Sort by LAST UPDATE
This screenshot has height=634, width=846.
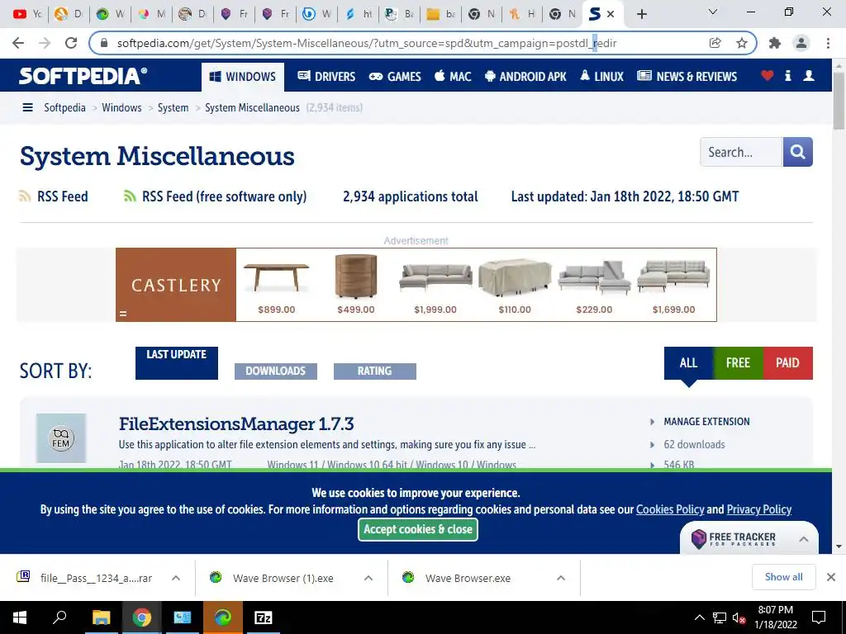(177, 363)
